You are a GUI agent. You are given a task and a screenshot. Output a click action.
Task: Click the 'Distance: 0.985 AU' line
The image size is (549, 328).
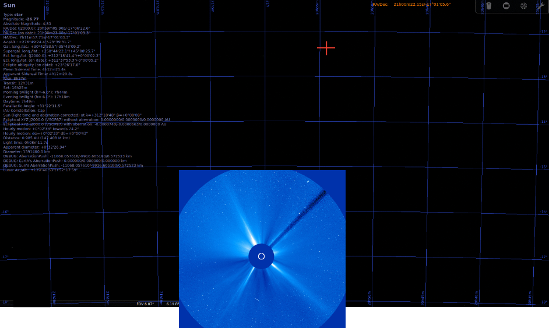tap(36, 137)
